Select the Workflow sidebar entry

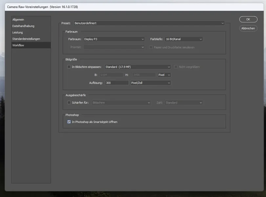coord(31,45)
